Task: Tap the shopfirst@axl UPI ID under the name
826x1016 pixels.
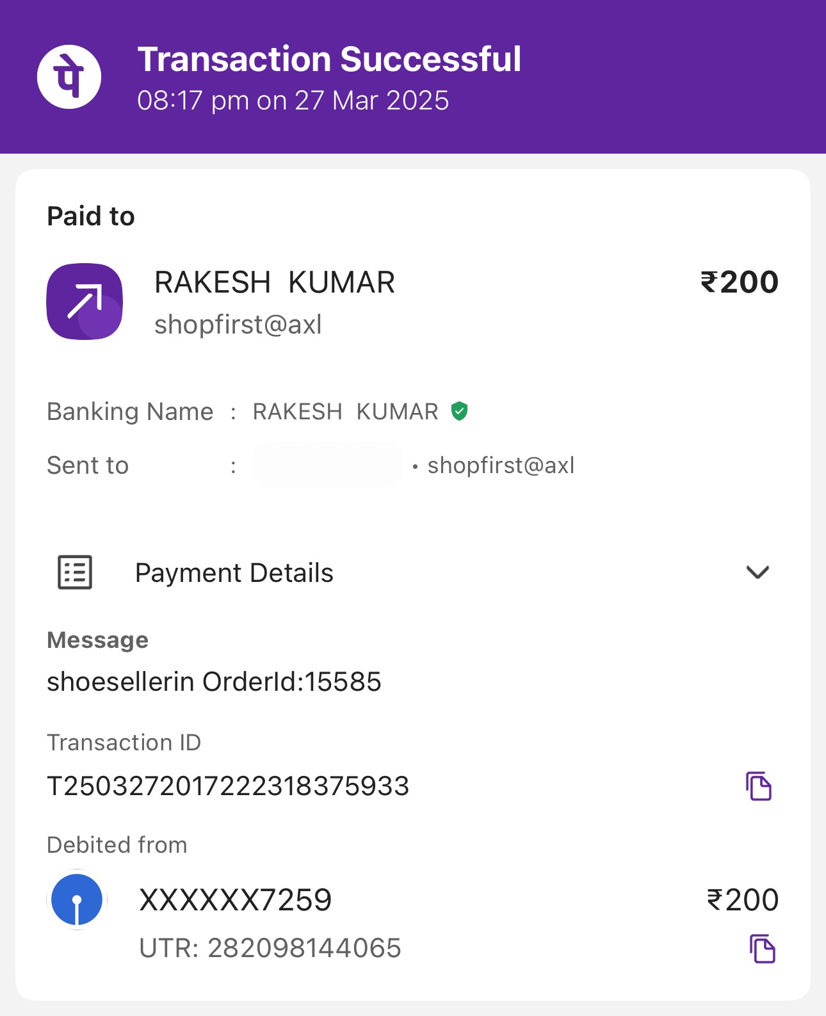Action: pyautogui.click(x=238, y=325)
